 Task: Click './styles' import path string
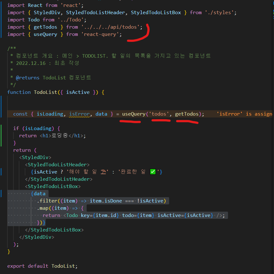pos(219,13)
